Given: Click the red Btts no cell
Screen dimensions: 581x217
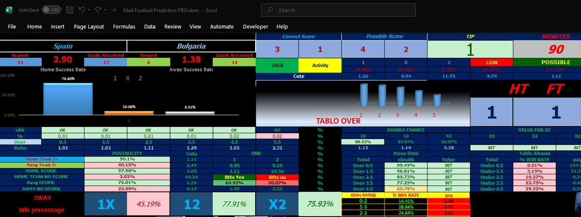Looking at the screenshot, I should pos(277,177).
